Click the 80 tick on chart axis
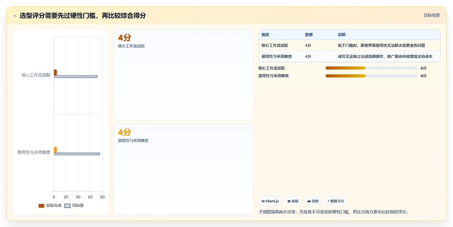This screenshot has width=453, height=227. pyautogui.click(x=102, y=197)
